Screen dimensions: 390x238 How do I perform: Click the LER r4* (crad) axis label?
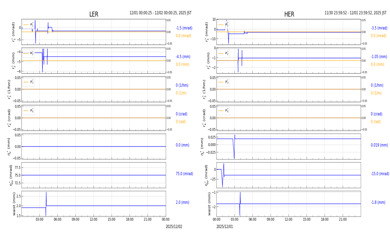coord(9,118)
